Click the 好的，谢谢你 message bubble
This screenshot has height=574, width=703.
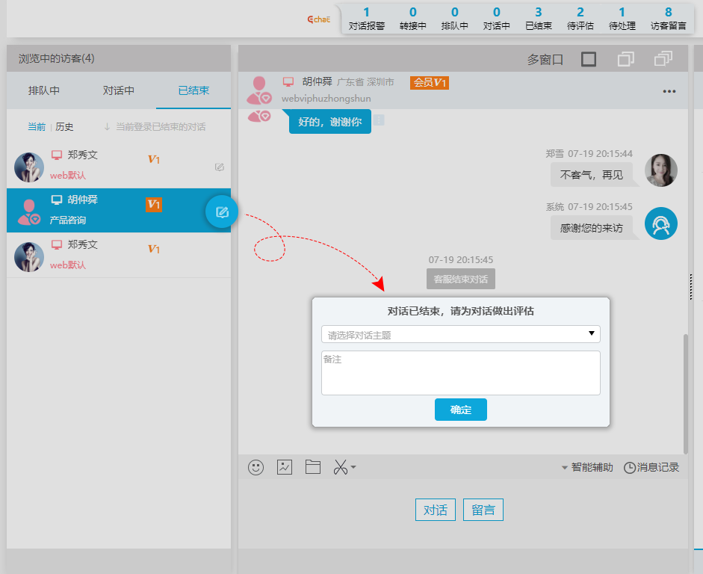(x=330, y=122)
